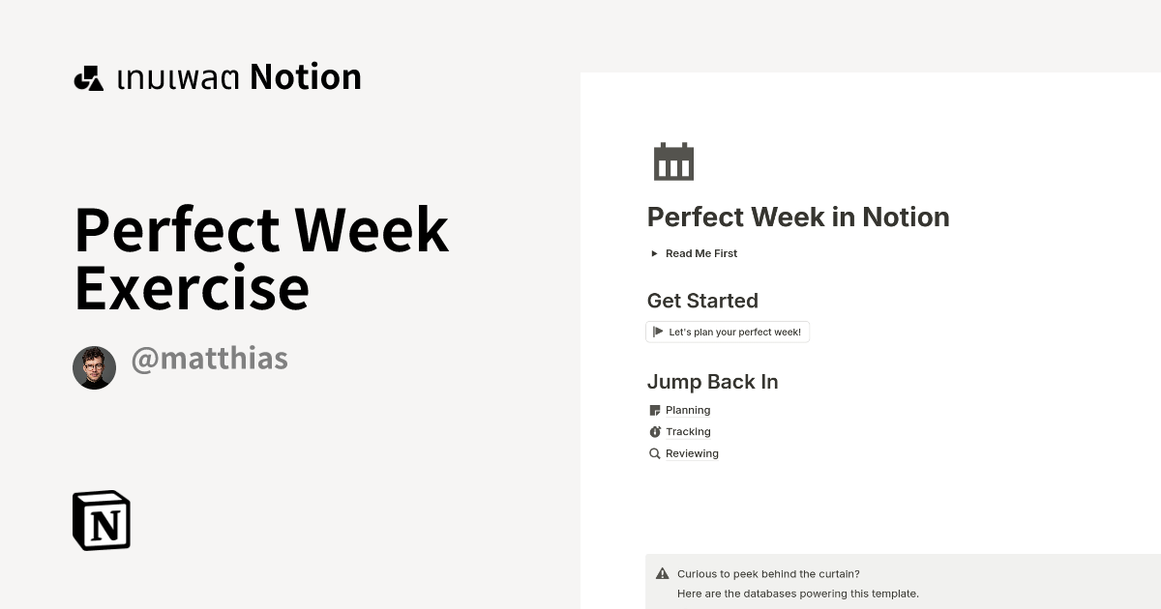Click the disclosure triangle before Read Me First
The width and height of the screenshot is (1161, 609).
(654, 253)
